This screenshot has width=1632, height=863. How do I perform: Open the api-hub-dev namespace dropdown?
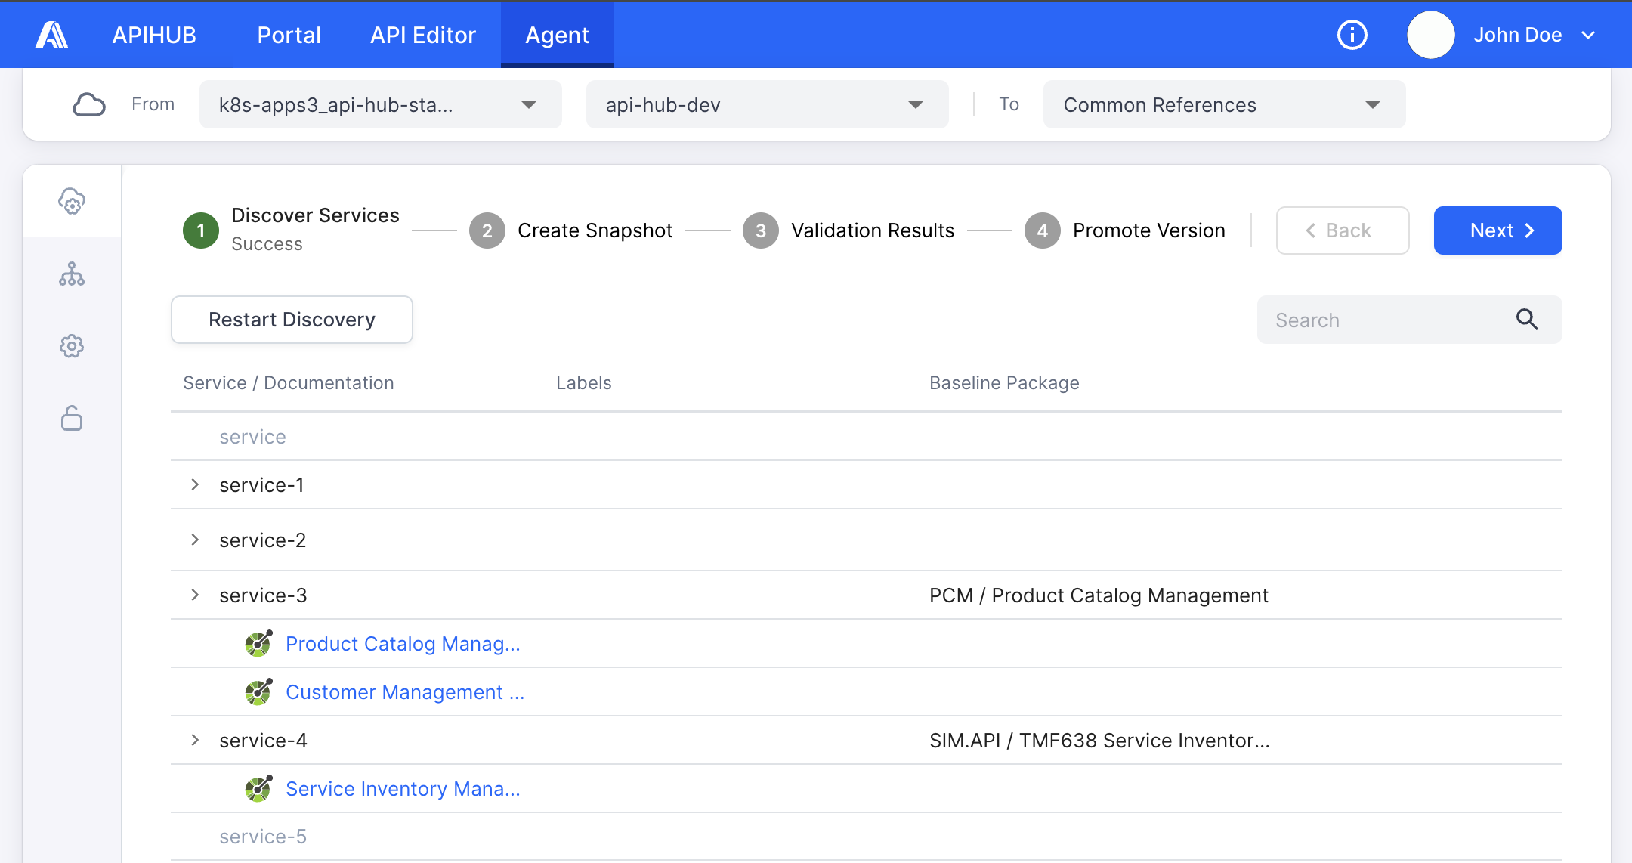coord(768,104)
